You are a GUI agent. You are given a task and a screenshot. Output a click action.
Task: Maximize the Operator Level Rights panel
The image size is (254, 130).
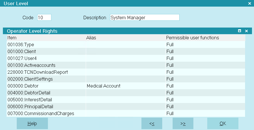click(239, 31)
